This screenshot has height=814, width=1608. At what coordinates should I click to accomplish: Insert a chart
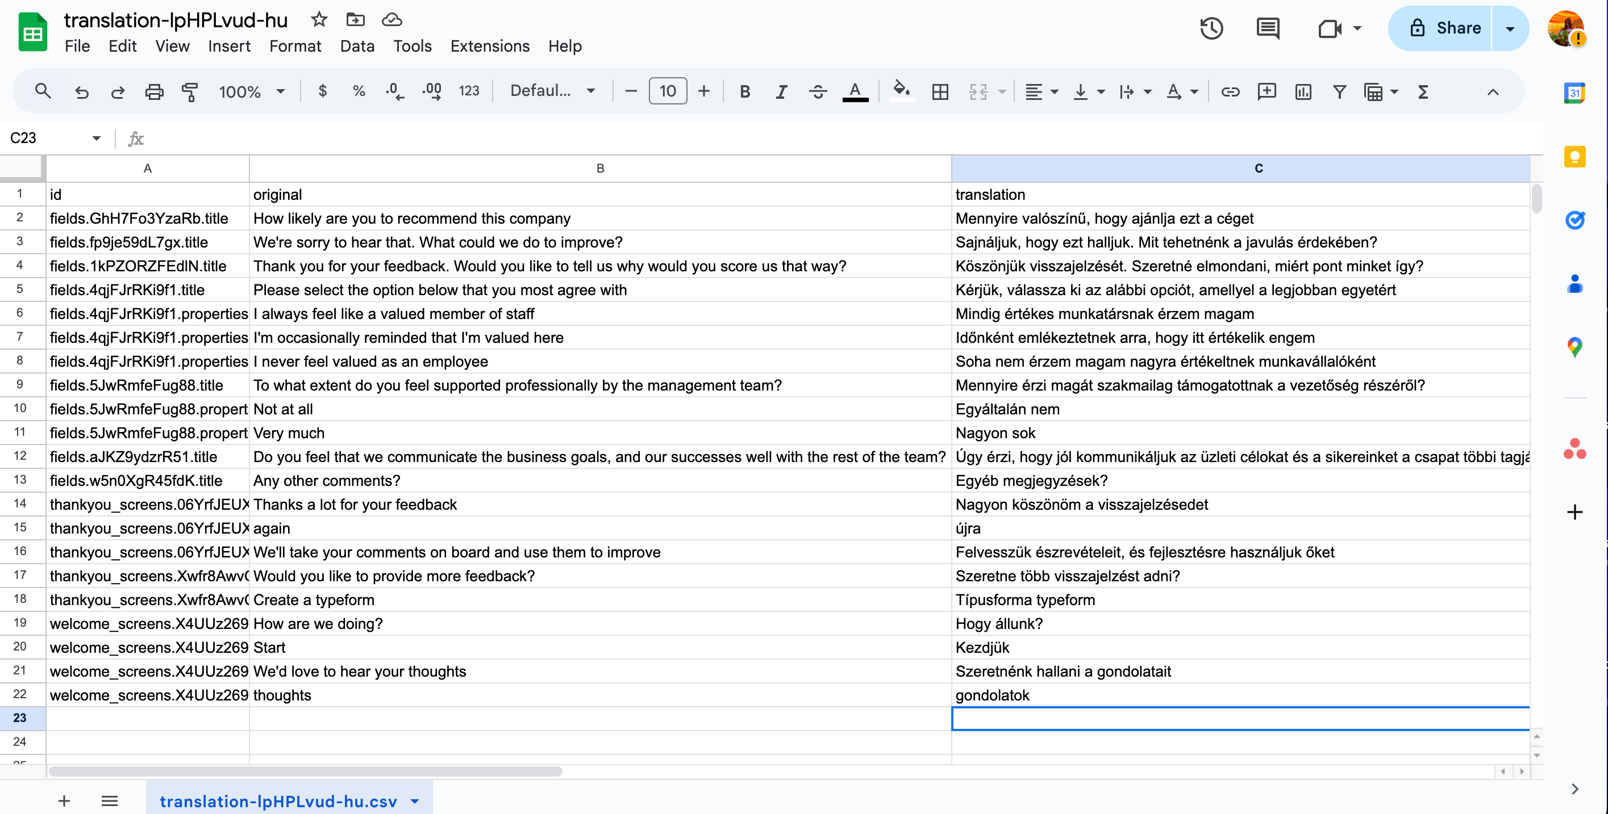click(1303, 92)
